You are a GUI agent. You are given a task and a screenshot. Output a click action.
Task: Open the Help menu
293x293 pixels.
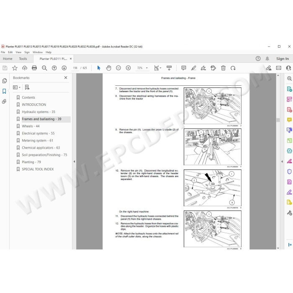[x=49, y=52]
